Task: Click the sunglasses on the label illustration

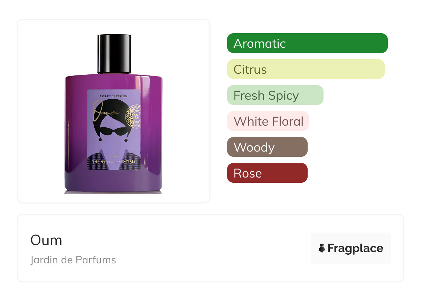Action: point(114,131)
